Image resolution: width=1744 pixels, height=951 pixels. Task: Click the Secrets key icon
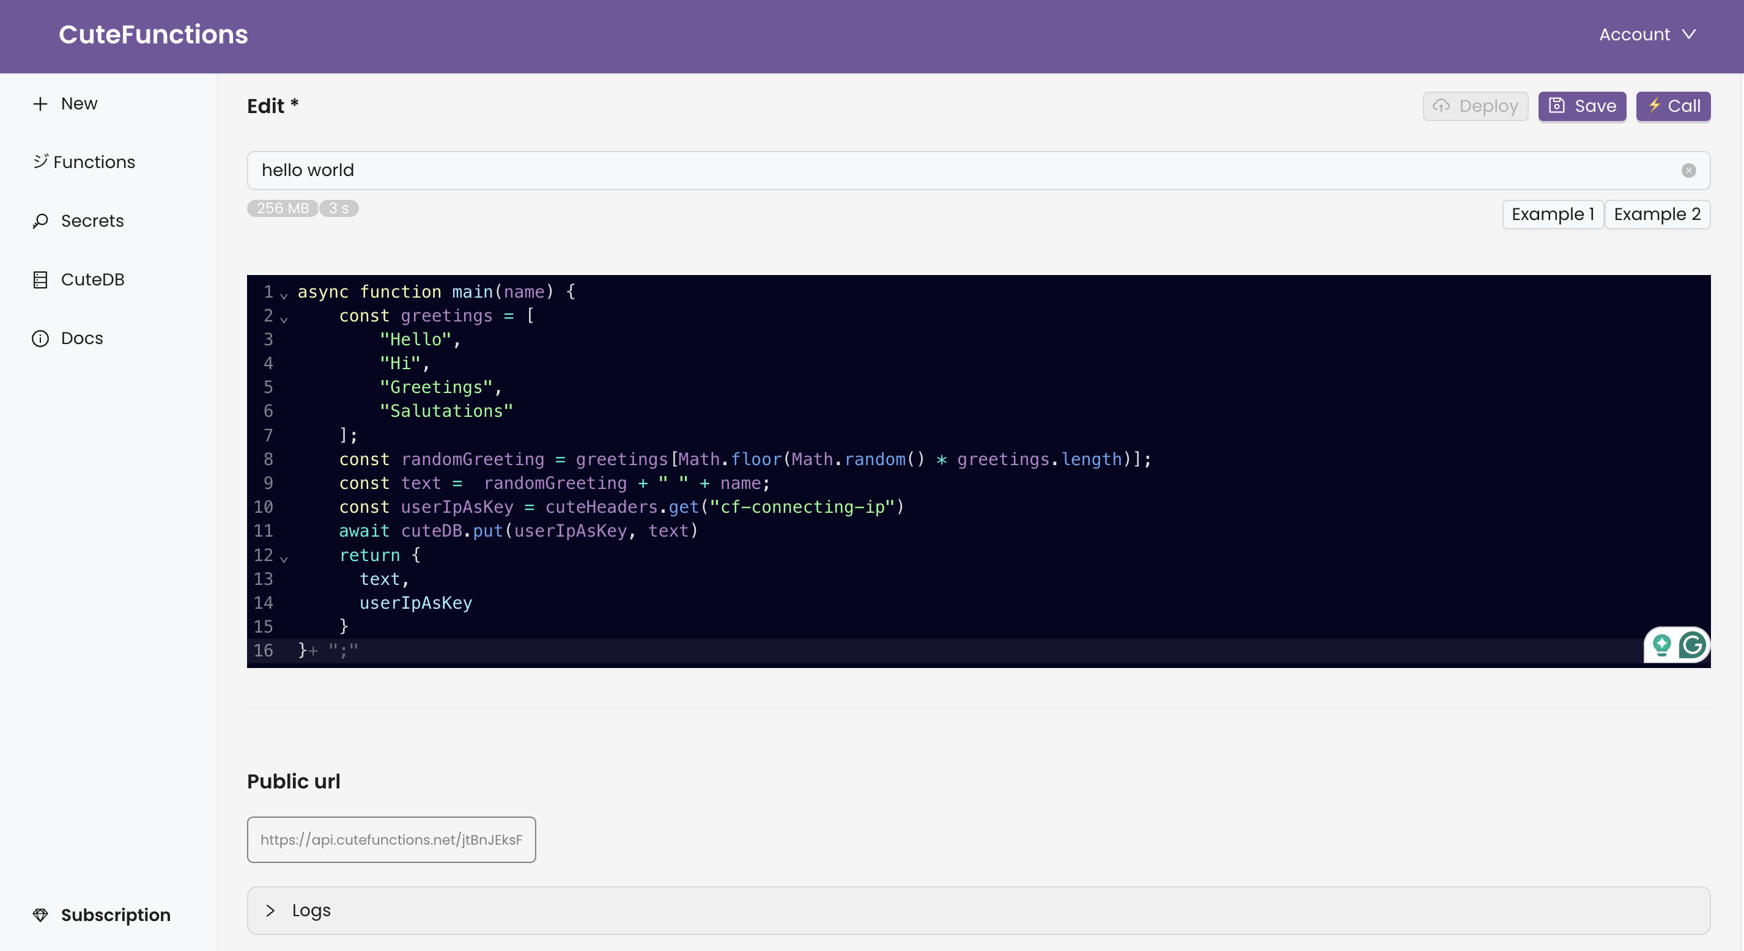click(40, 221)
